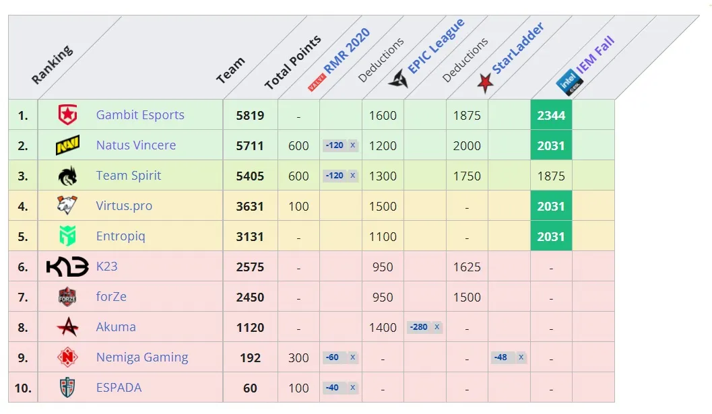The width and height of the screenshot is (712, 414).
Task: Open the Virtus.pro team link
Action: (124, 205)
